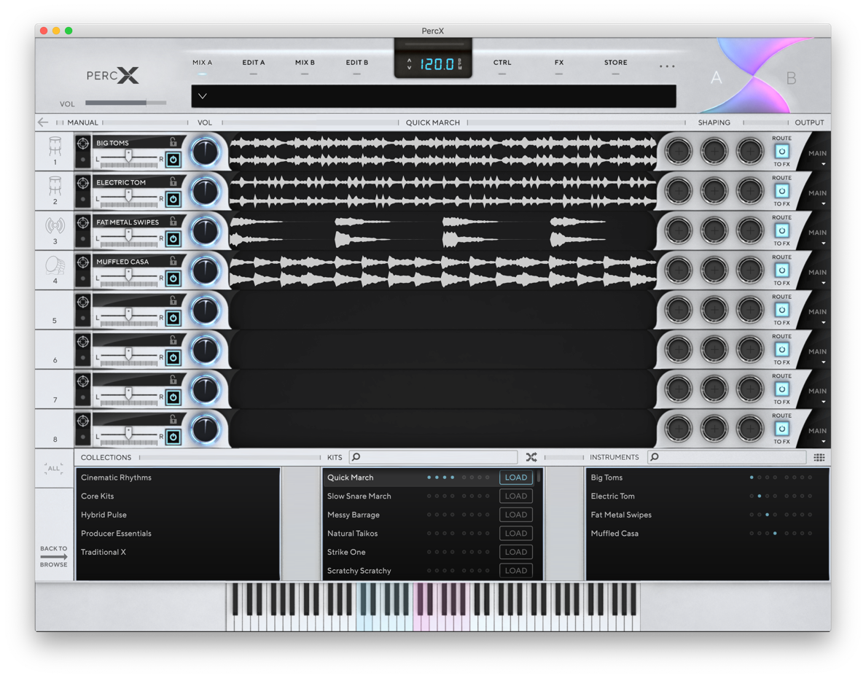The height and width of the screenshot is (678, 866).
Task: Open the FX tab
Action: pyautogui.click(x=559, y=63)
